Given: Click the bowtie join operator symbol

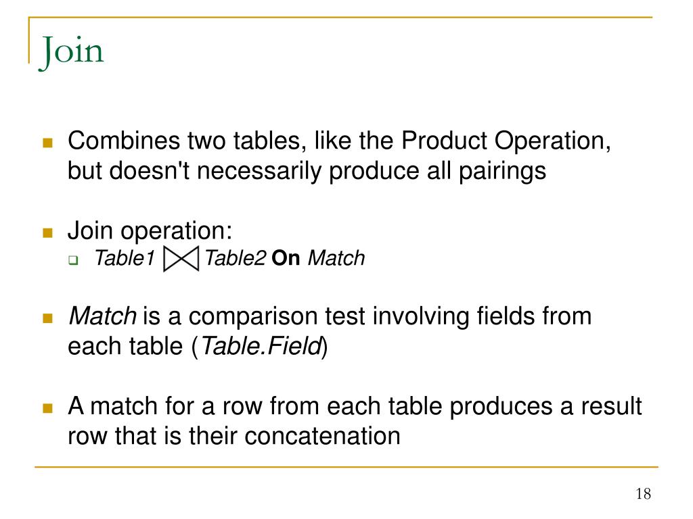Looking at the screenshot, I should coord(181,259).
